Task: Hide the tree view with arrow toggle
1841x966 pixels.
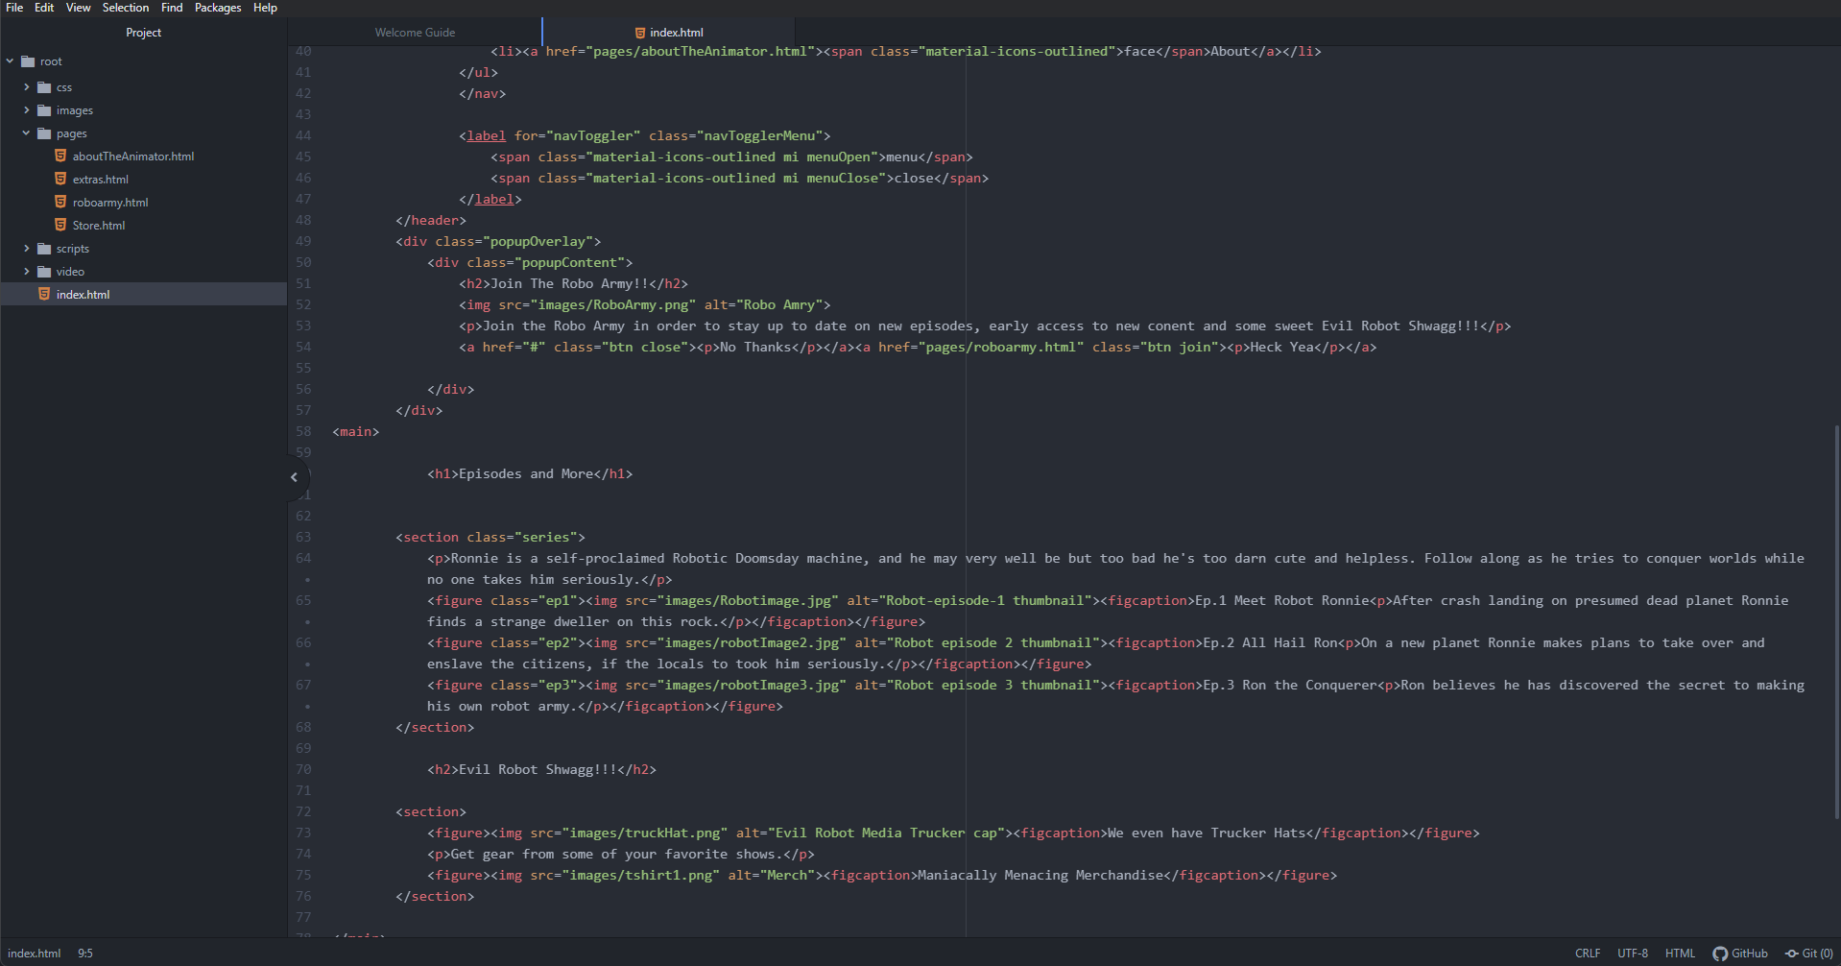Action: (295, 477)
